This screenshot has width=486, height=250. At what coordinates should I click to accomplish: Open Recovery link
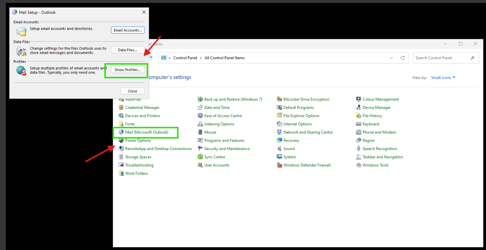pyautogui.click(x=291, y=141)
